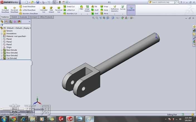The image size is (196, 122).
Task: Open the Windows Start menu
Action: [4, 119]
